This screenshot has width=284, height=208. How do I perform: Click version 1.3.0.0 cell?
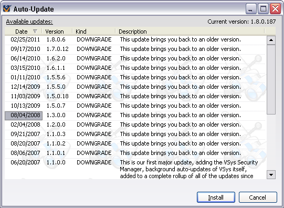[56, 115]
